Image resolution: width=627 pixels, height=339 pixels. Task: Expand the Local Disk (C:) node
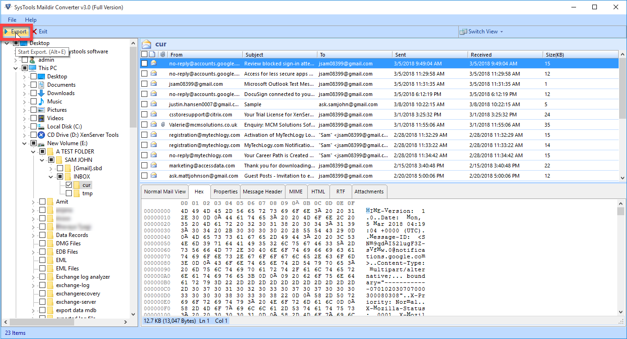pyautogui.click(x=25, y=126)
